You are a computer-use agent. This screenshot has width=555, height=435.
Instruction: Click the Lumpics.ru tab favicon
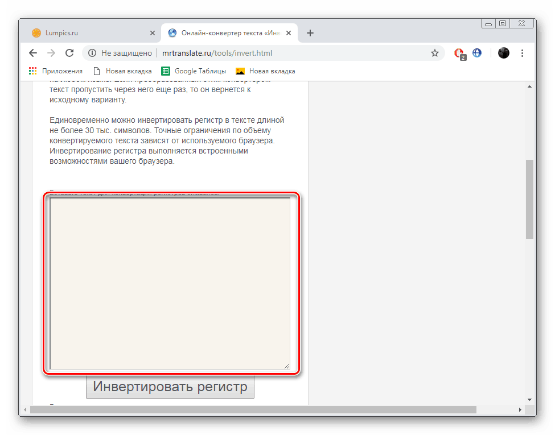(36, 33)
